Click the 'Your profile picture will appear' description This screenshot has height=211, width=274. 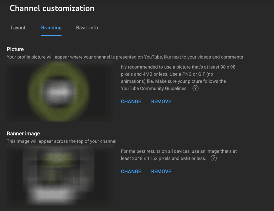tap(125, 57)
